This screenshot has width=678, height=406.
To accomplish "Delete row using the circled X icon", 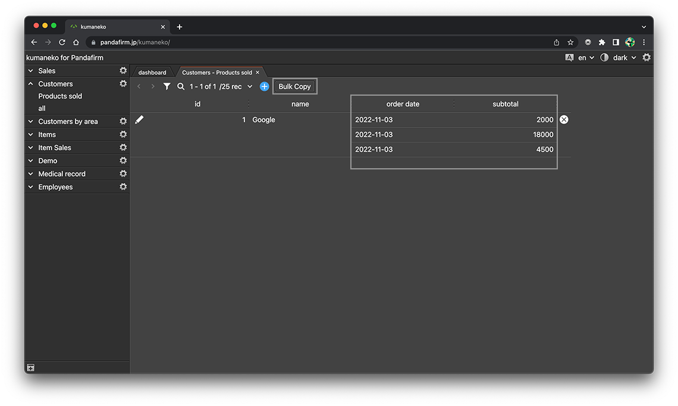I will 564,120.
